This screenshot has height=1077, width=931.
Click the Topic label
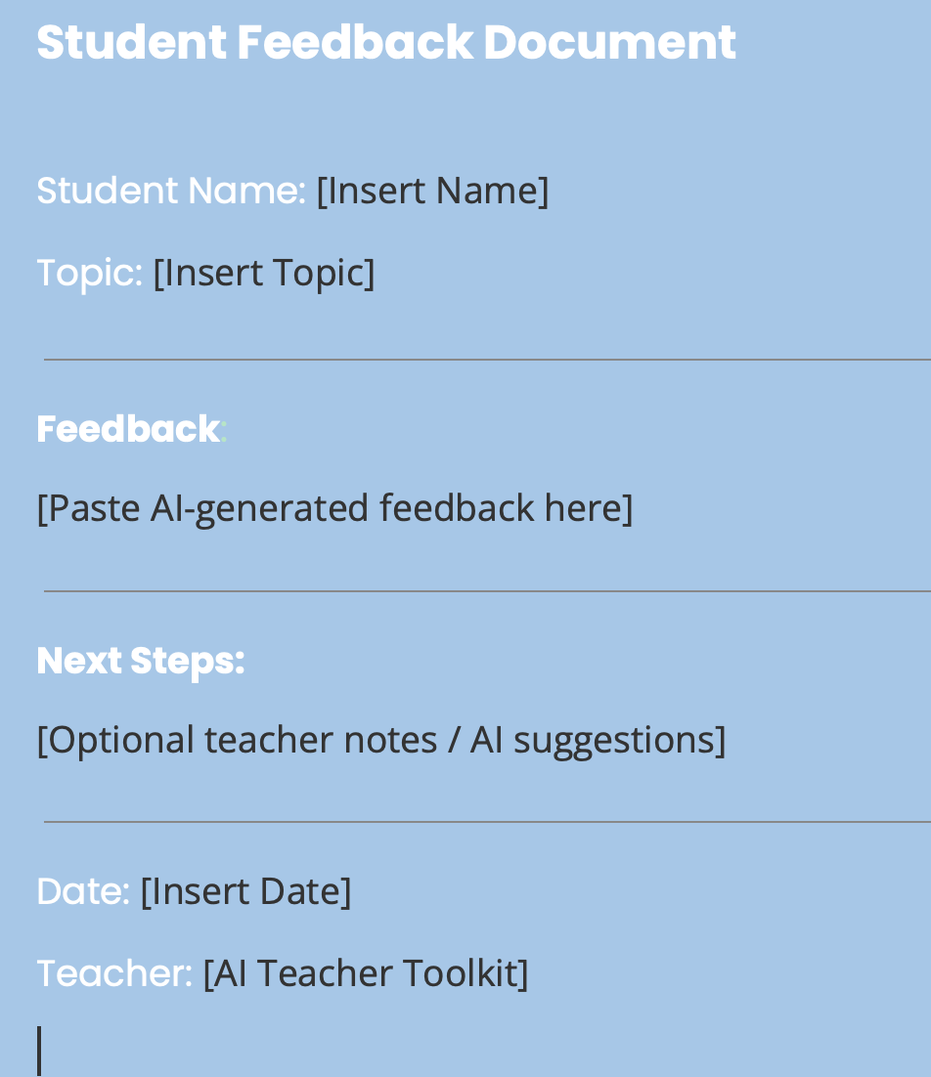(x=89, y=273)
